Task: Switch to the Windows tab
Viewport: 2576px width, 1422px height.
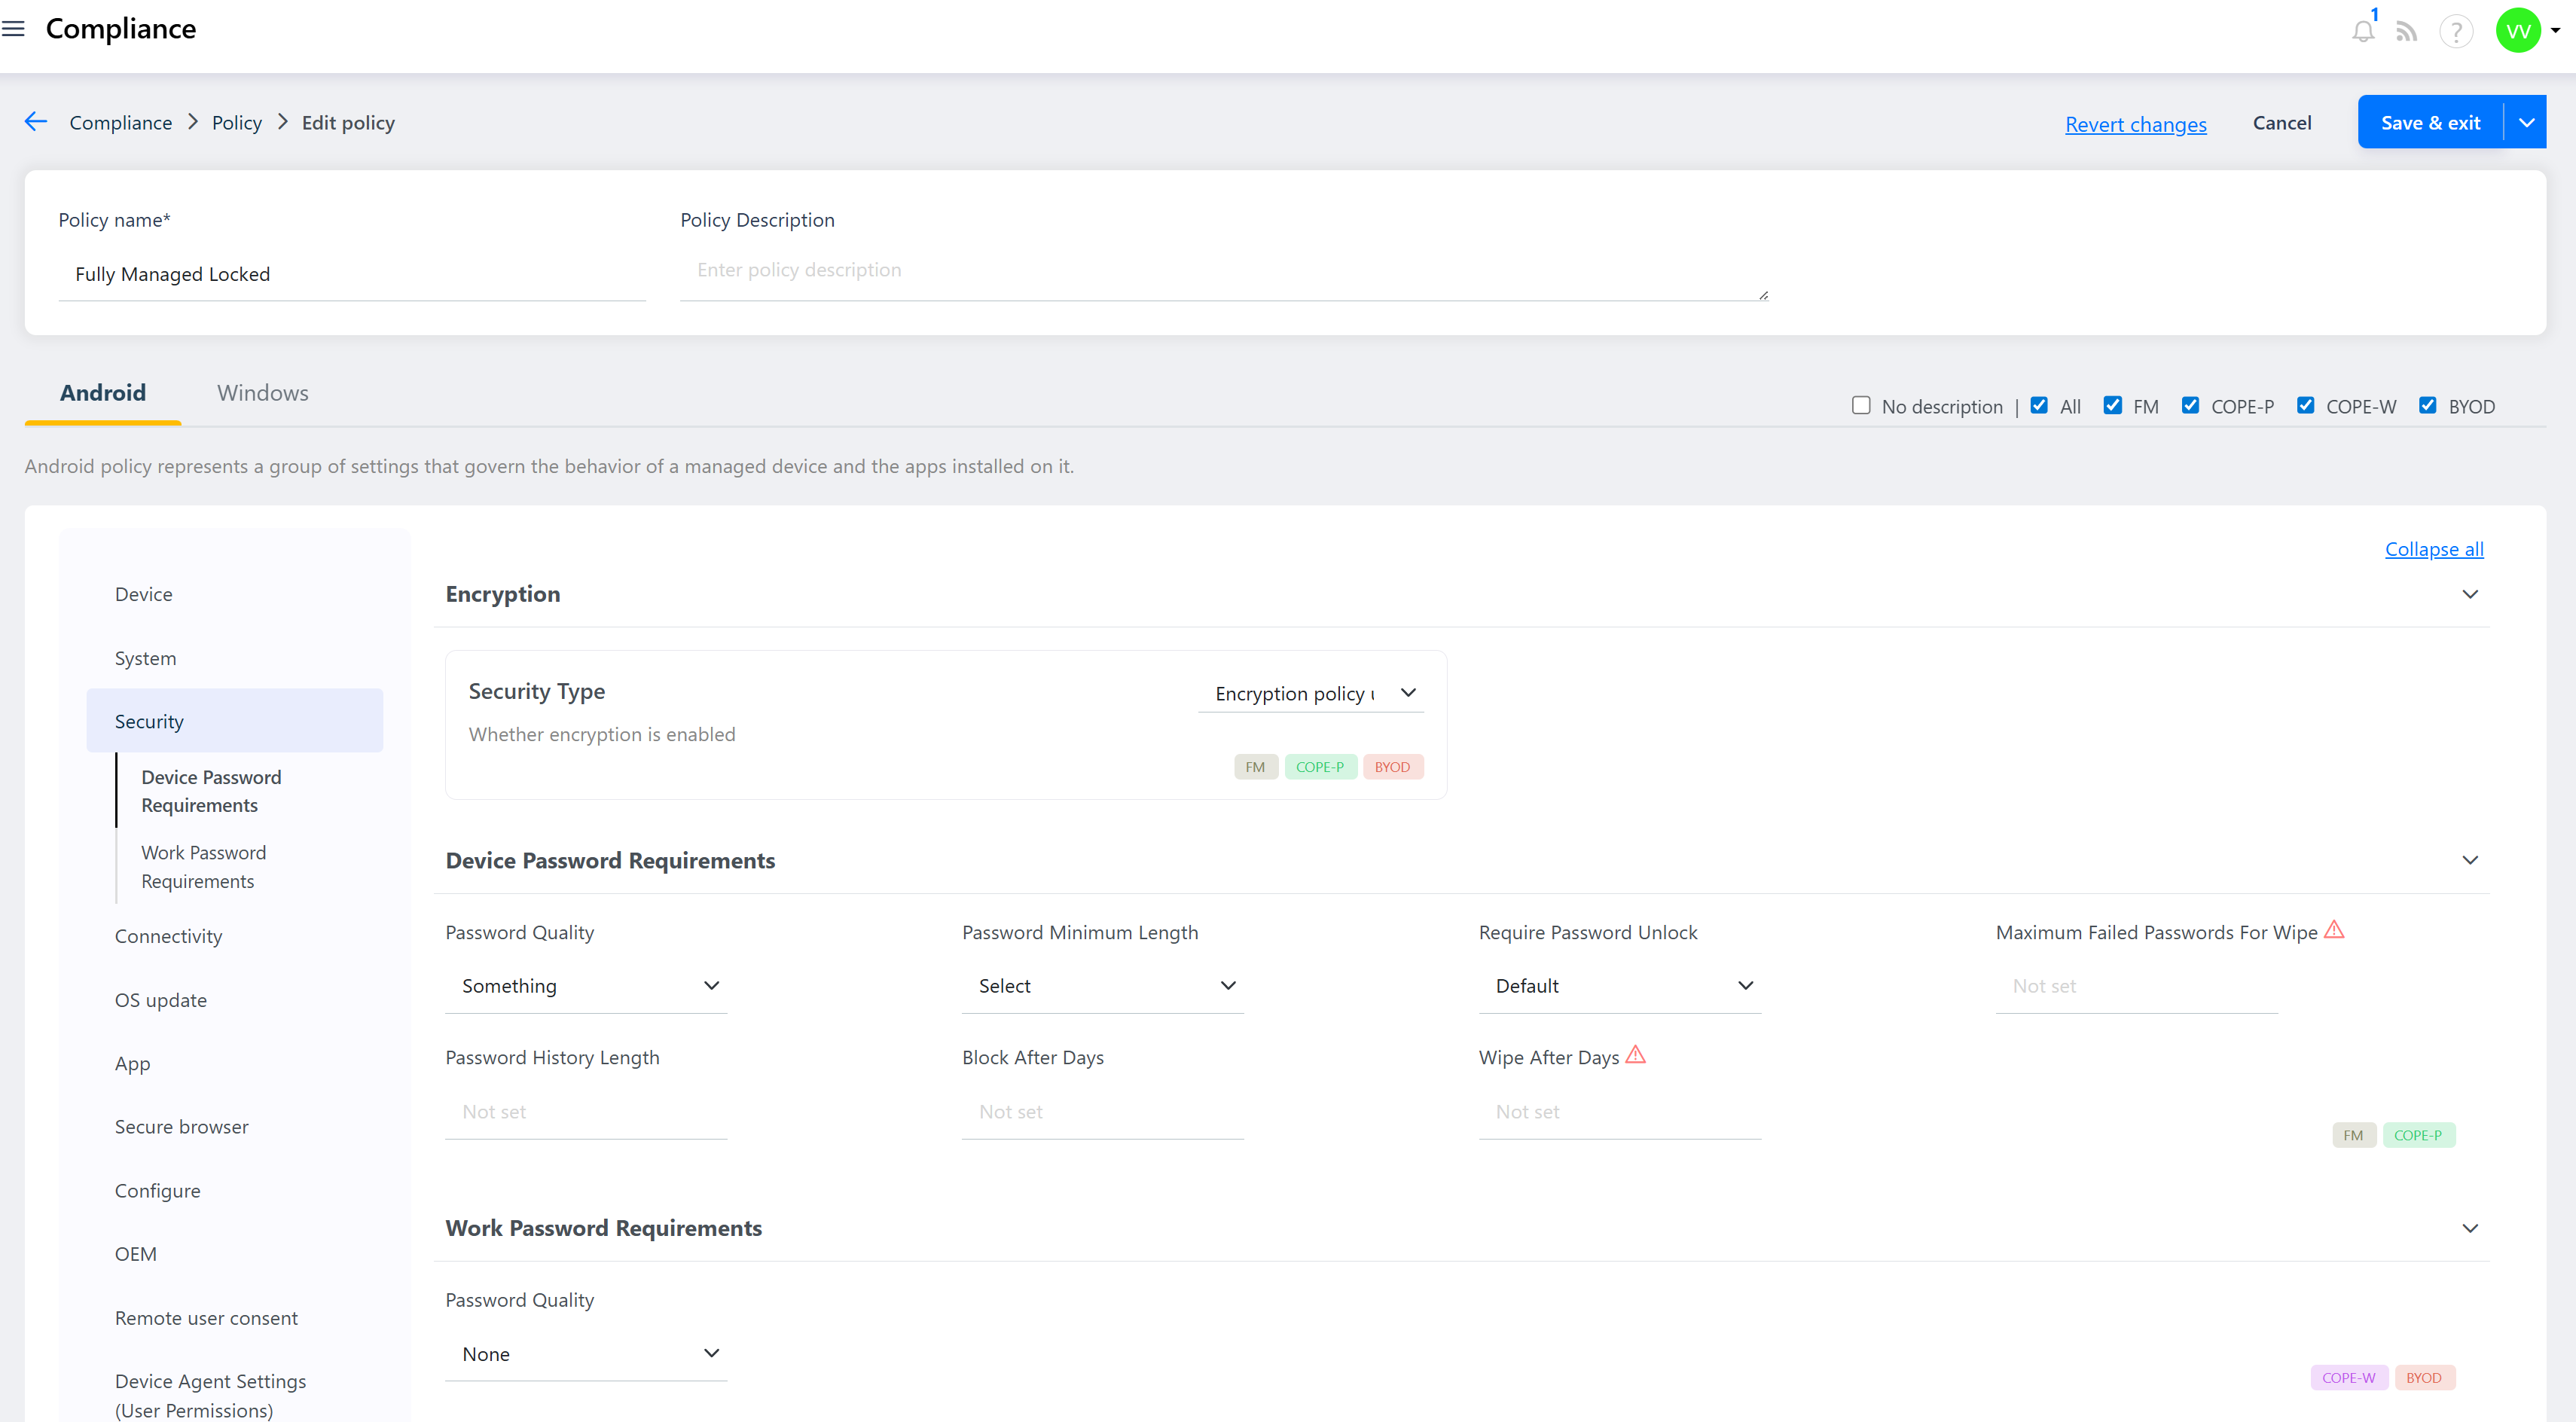Action: (263, 393)
